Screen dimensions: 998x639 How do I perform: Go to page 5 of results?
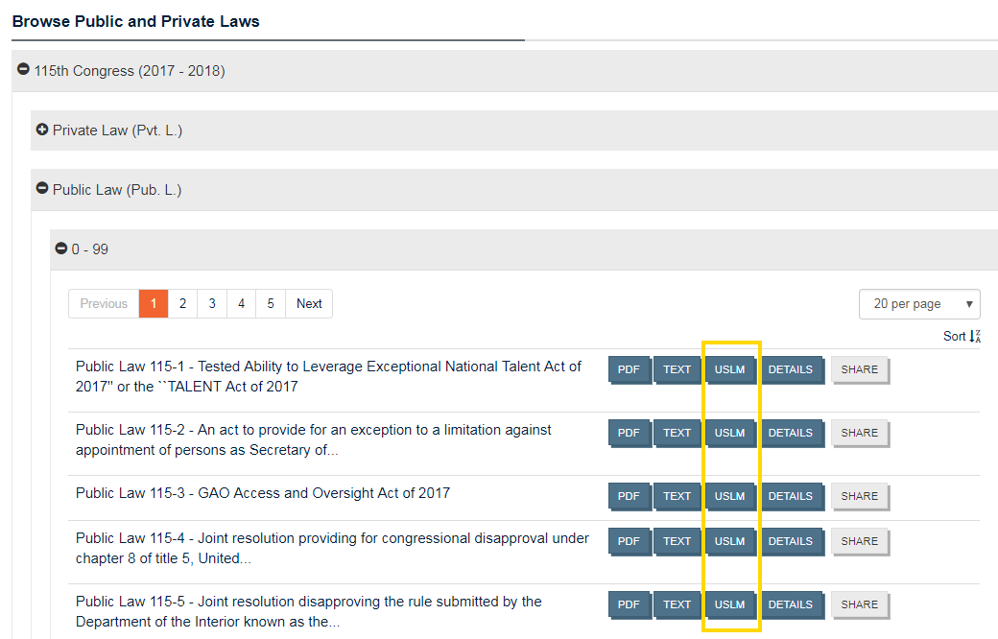[x=271, y=304]
